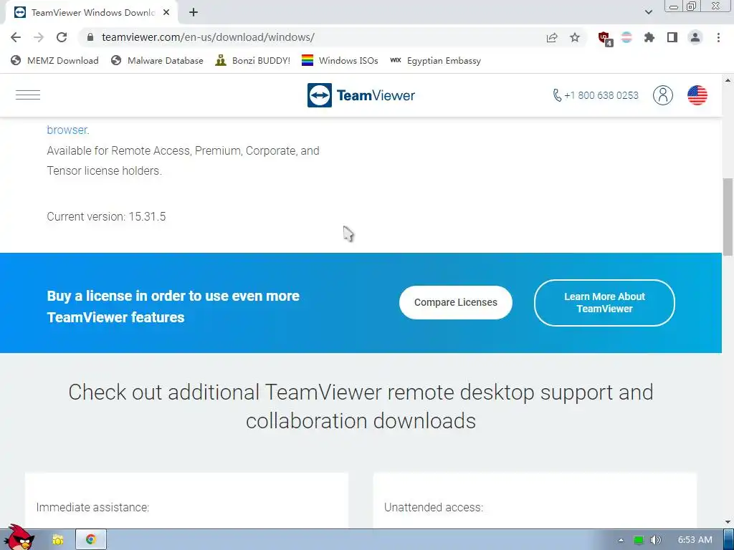Click the forward navigation arrow
734x550 pixels.
coord(39,37)
